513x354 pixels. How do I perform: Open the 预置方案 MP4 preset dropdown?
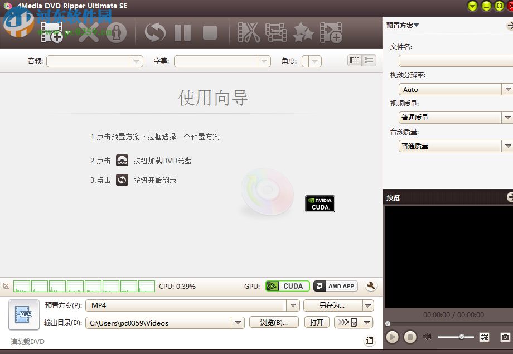[294, 305]
